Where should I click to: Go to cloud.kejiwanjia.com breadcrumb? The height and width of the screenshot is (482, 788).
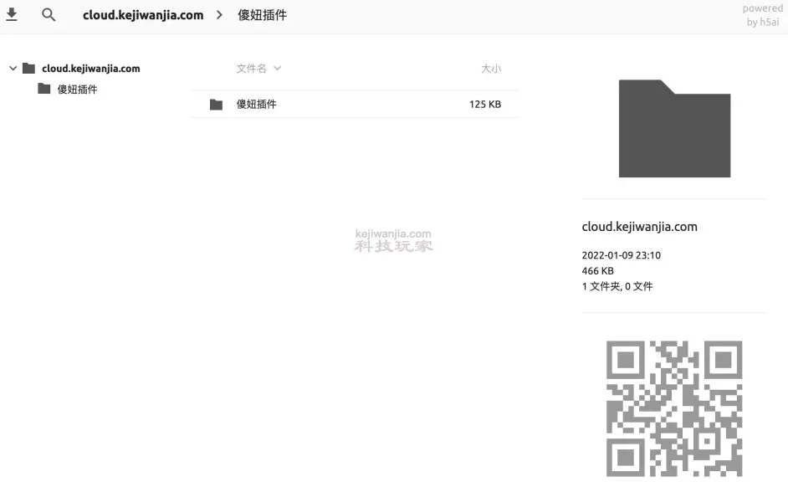(143, 15)
